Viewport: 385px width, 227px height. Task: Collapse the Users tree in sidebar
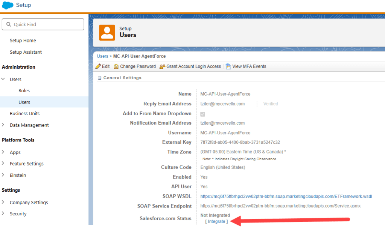(x=3, y=79)
